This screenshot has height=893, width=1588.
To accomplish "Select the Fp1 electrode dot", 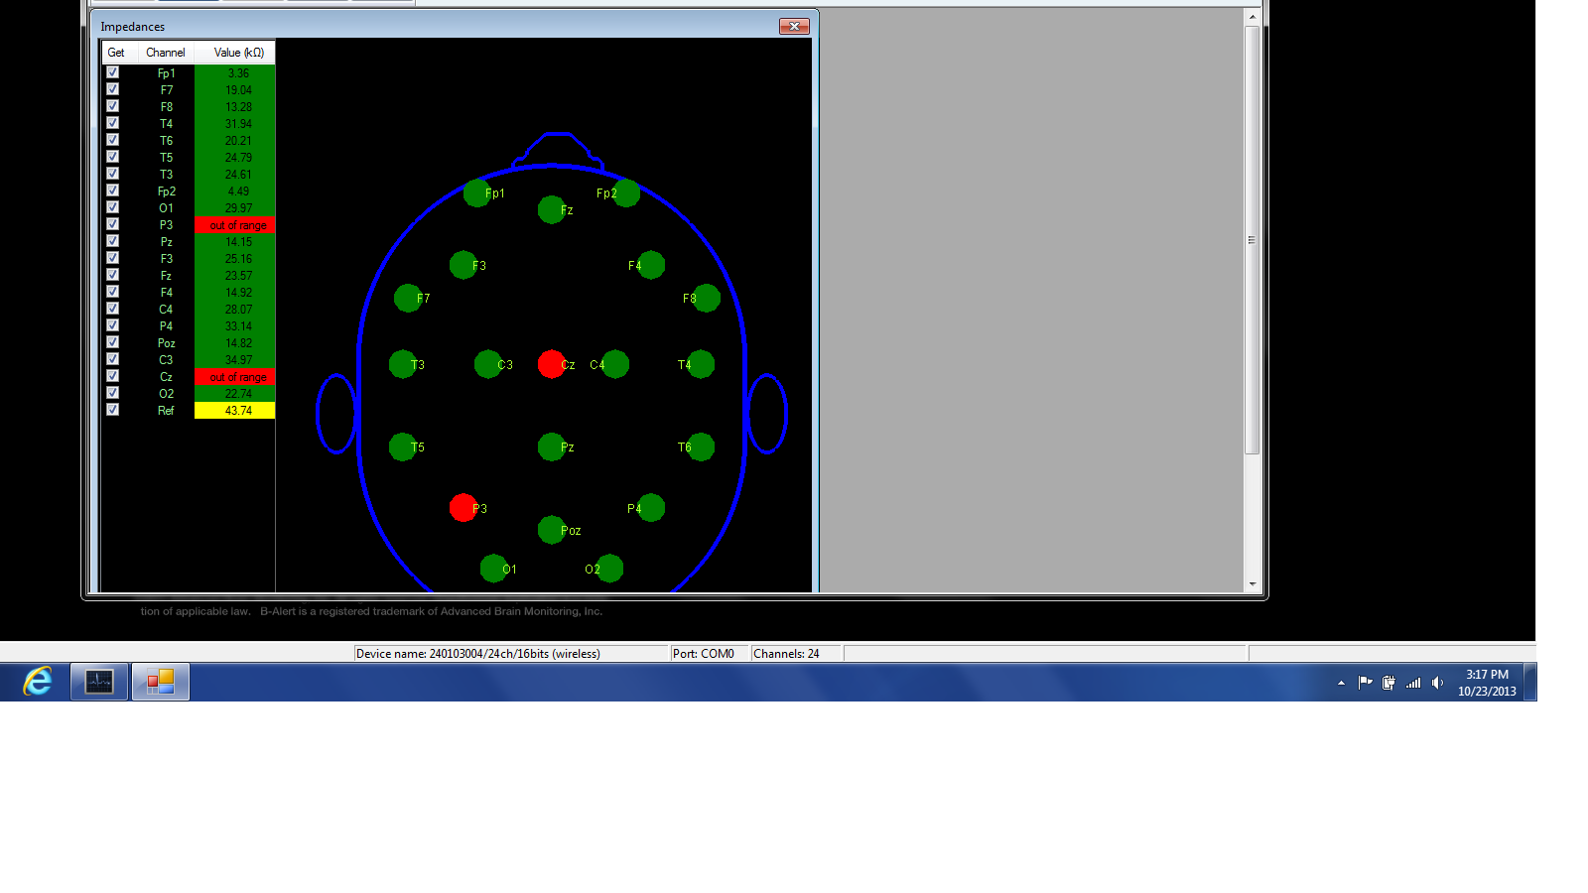I will pos(476,193).
